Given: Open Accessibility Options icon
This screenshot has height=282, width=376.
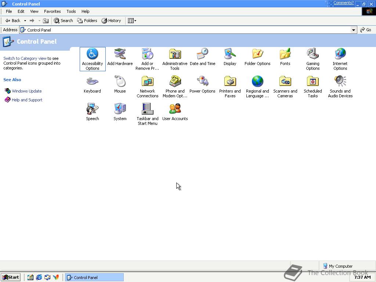Looking at the screenshot, I should [92, 59].
